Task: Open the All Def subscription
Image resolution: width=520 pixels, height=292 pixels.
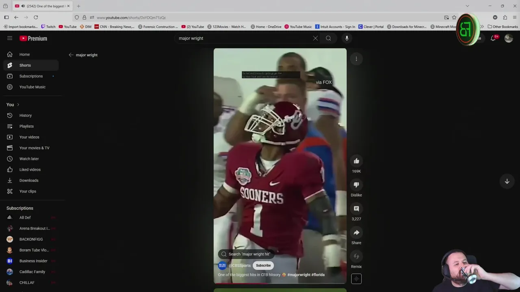Action: point(31,217)
